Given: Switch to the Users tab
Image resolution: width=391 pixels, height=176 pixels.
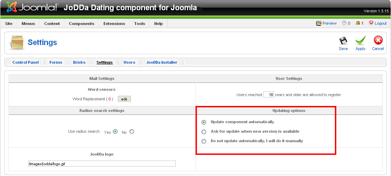Looking at the screenshot, I should click(130, 62).
